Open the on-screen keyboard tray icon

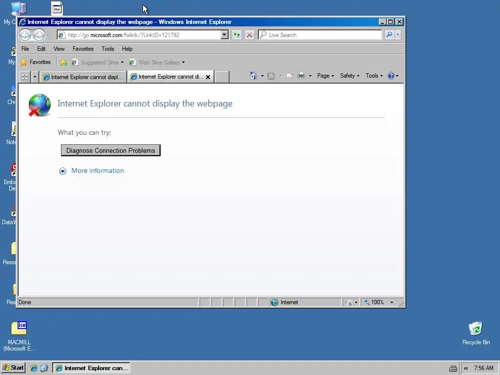click(453, 369)
